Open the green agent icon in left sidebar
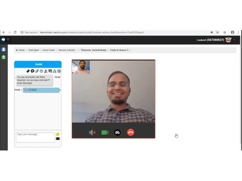242x181 pixels. tap(3, 57)
